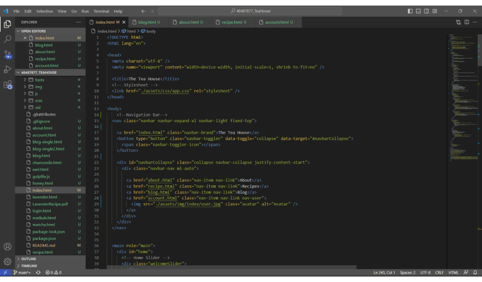Click the open changes icon in editor toolbar
482x282 pixels.
click(458, 22)
